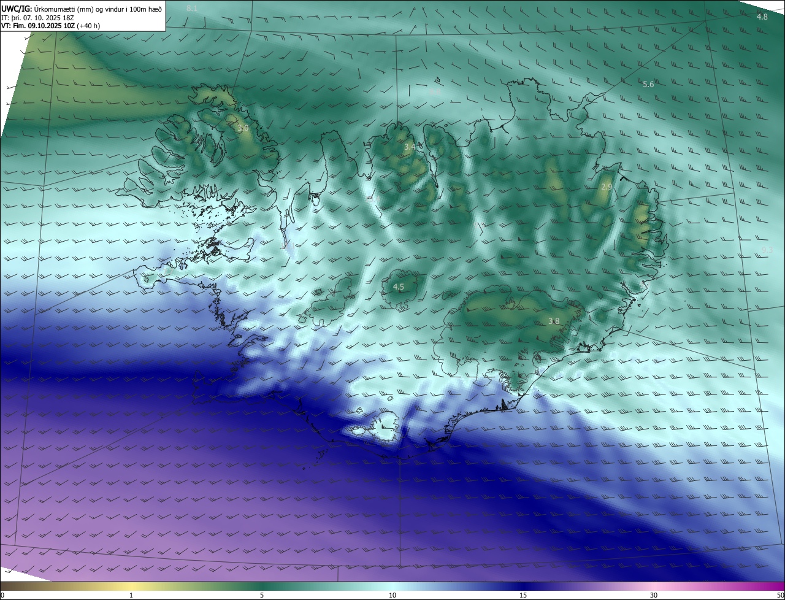Click the 3.4 value label in north Iceland
785x600 pixels.
click(410, 147)
